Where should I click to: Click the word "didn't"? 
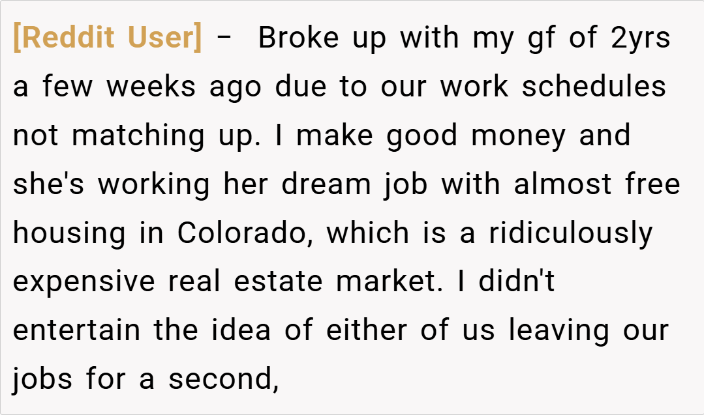(x=517, y=282)
